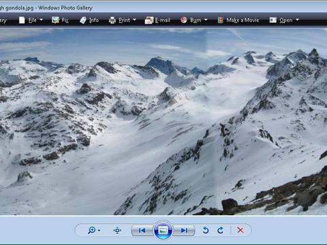Click the mountain panorama photo
This screenshot has width=327, height=245.
coord(163,122)
